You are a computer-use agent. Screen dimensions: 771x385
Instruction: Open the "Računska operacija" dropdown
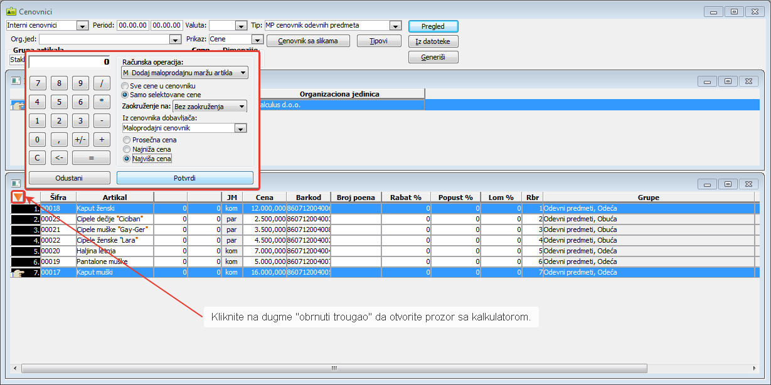[x=184, y=73]
